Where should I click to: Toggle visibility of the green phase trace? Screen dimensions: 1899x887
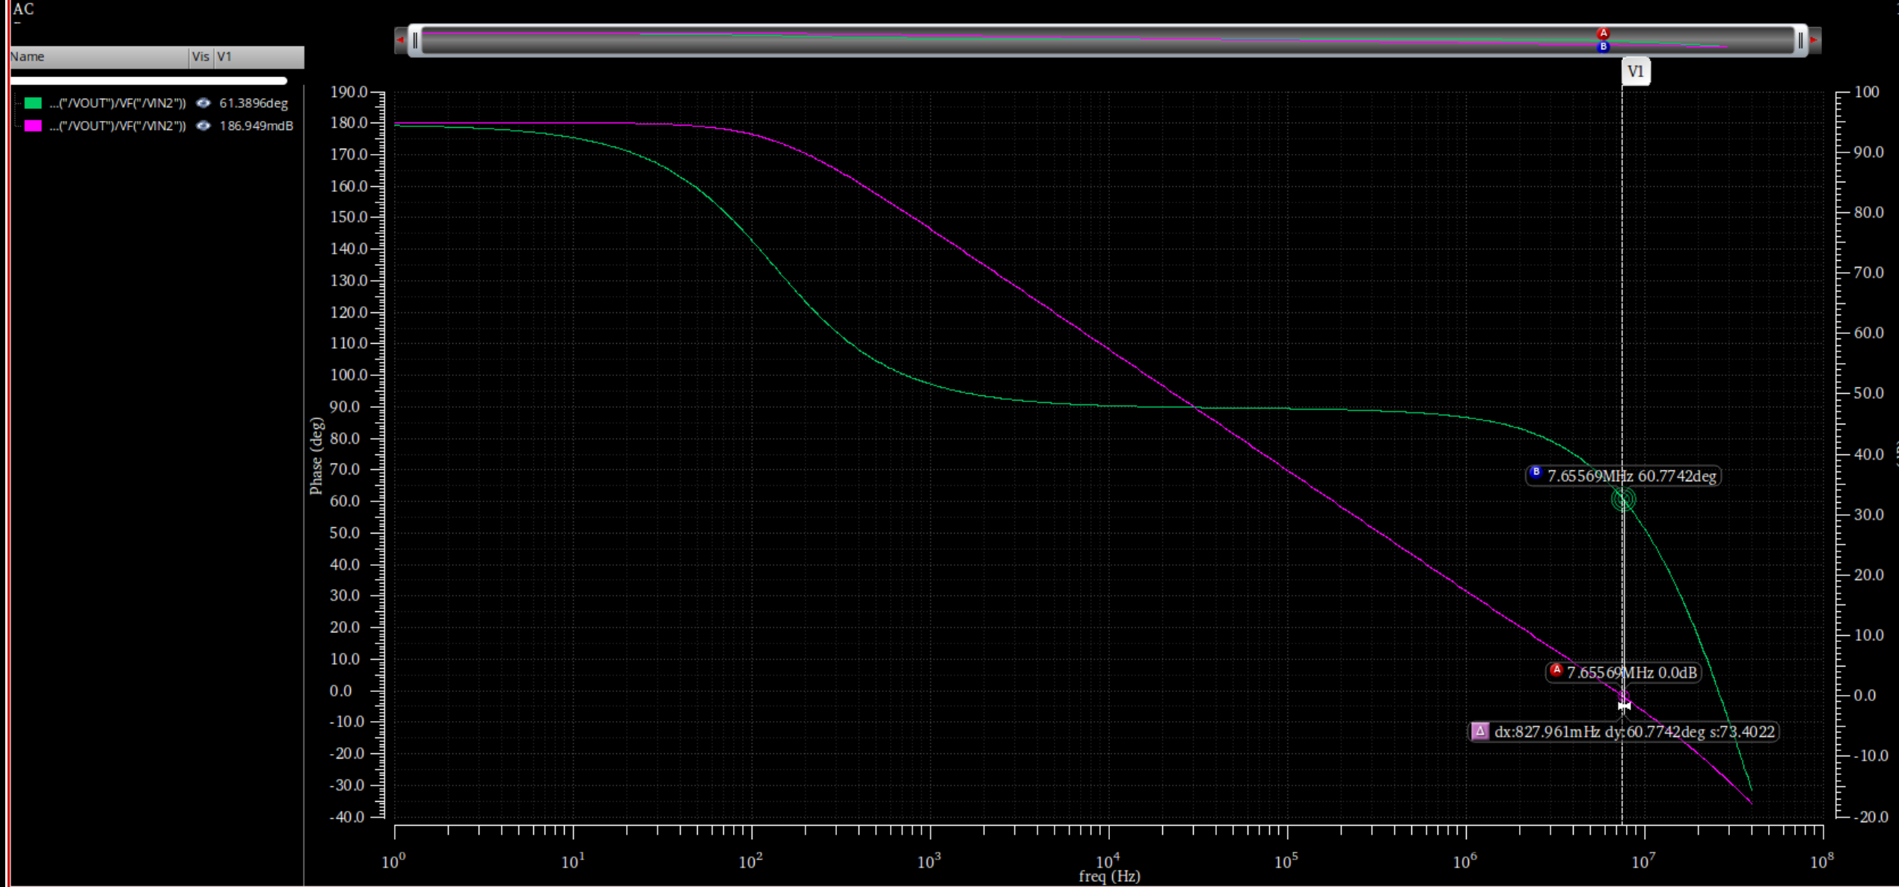coord(203,103)
